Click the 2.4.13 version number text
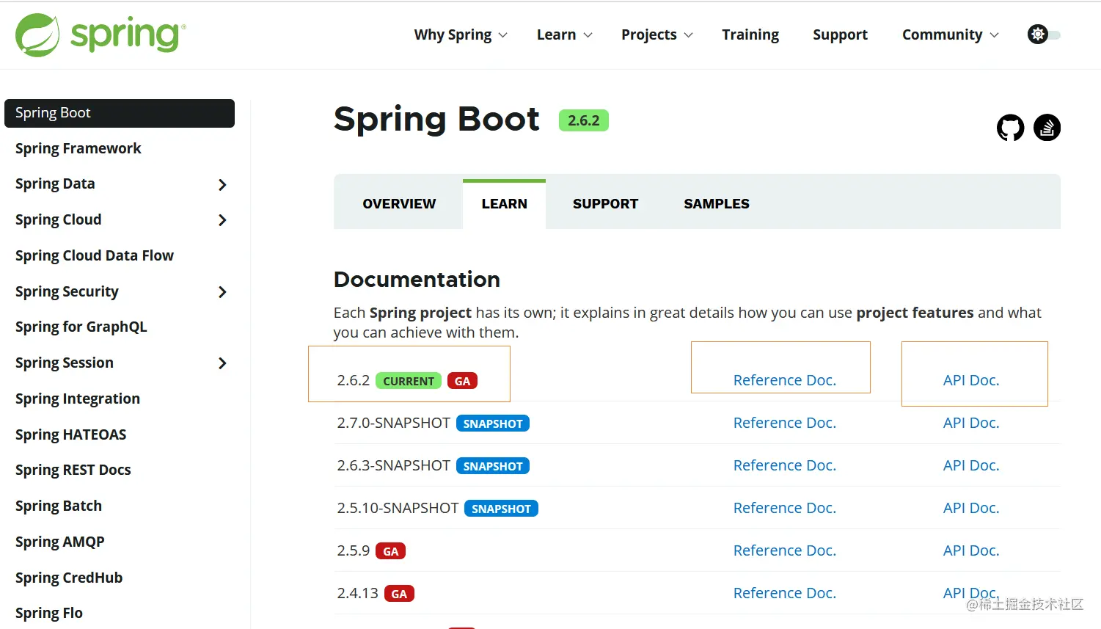 358,593
